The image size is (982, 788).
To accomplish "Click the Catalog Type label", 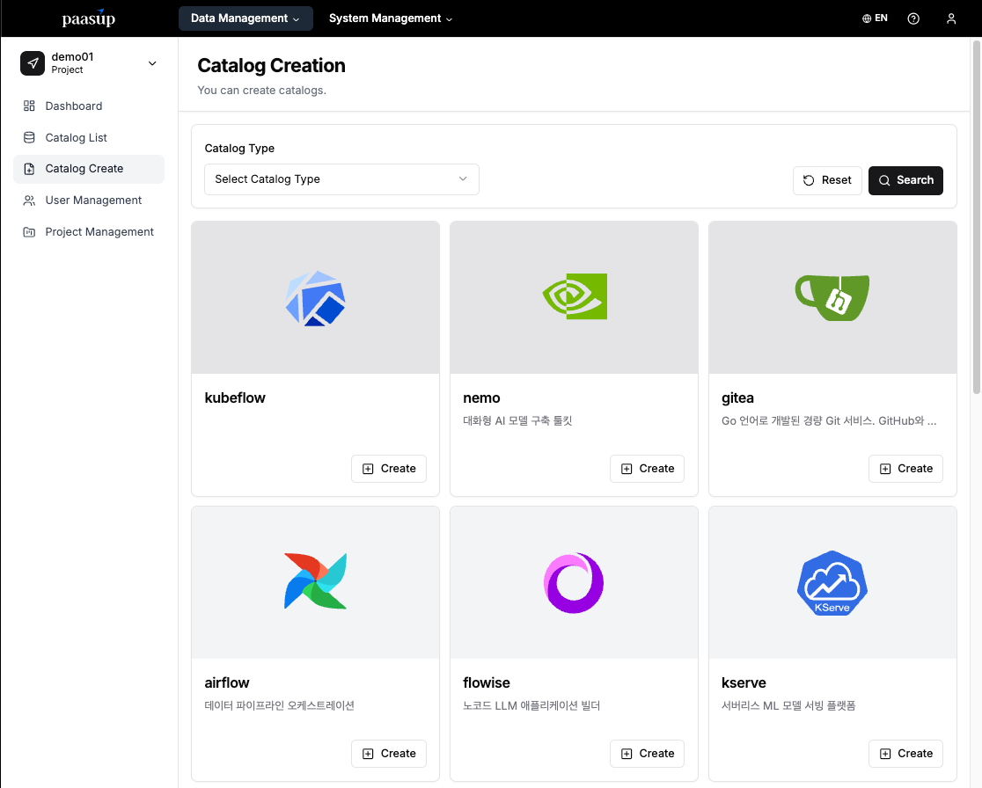I will pos(239,149).
